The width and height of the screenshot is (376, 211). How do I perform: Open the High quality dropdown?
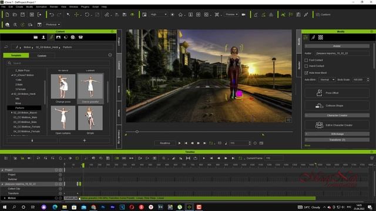click(158, 15)
